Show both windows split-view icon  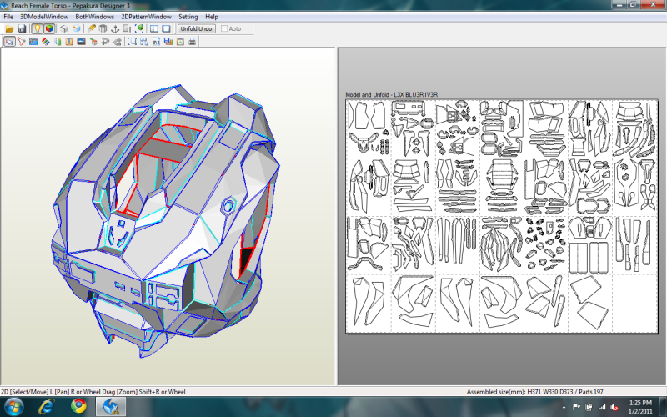point(154,29)
